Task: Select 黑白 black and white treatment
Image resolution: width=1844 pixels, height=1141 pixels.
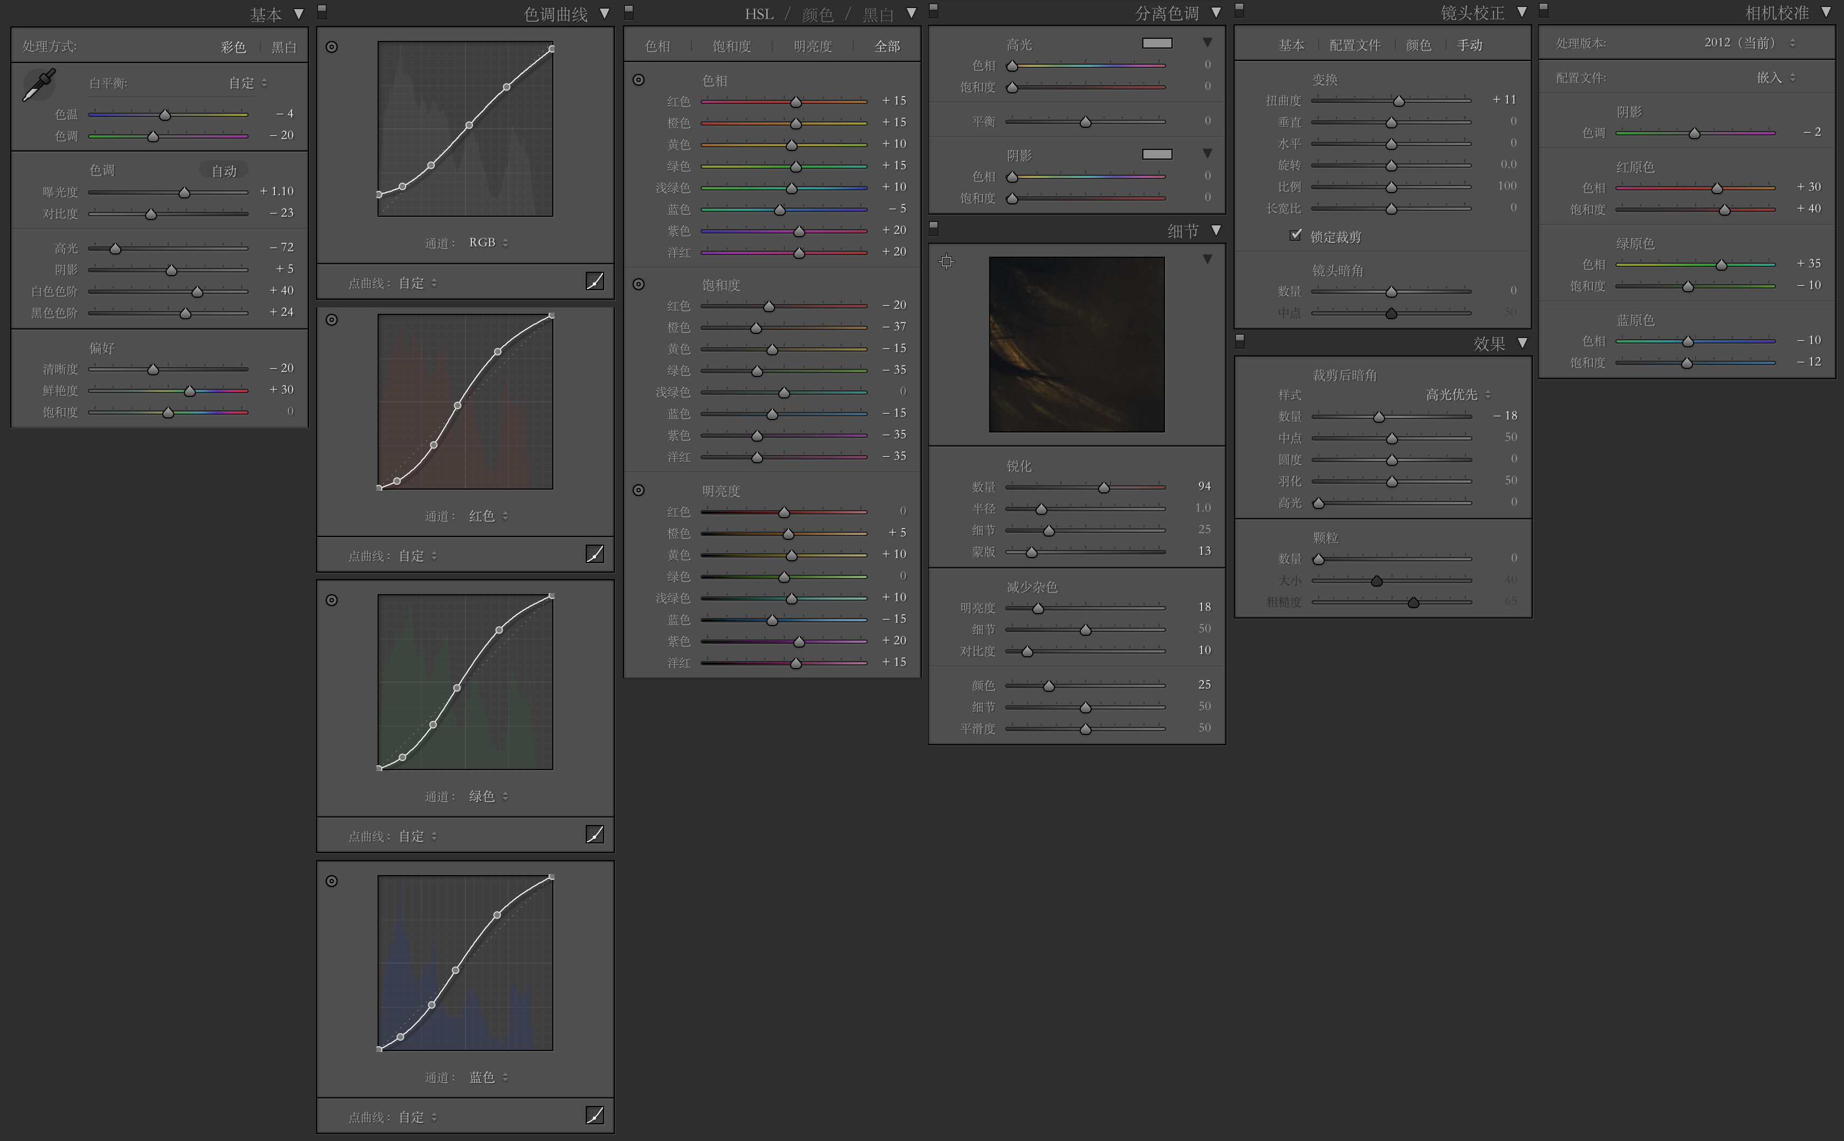Action: [x=284, y=47]
